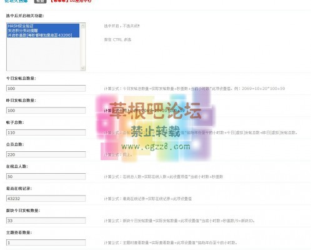Click the 在线总人数 label
The height and width of the screenshot is (250, 311).
[17, 166]
